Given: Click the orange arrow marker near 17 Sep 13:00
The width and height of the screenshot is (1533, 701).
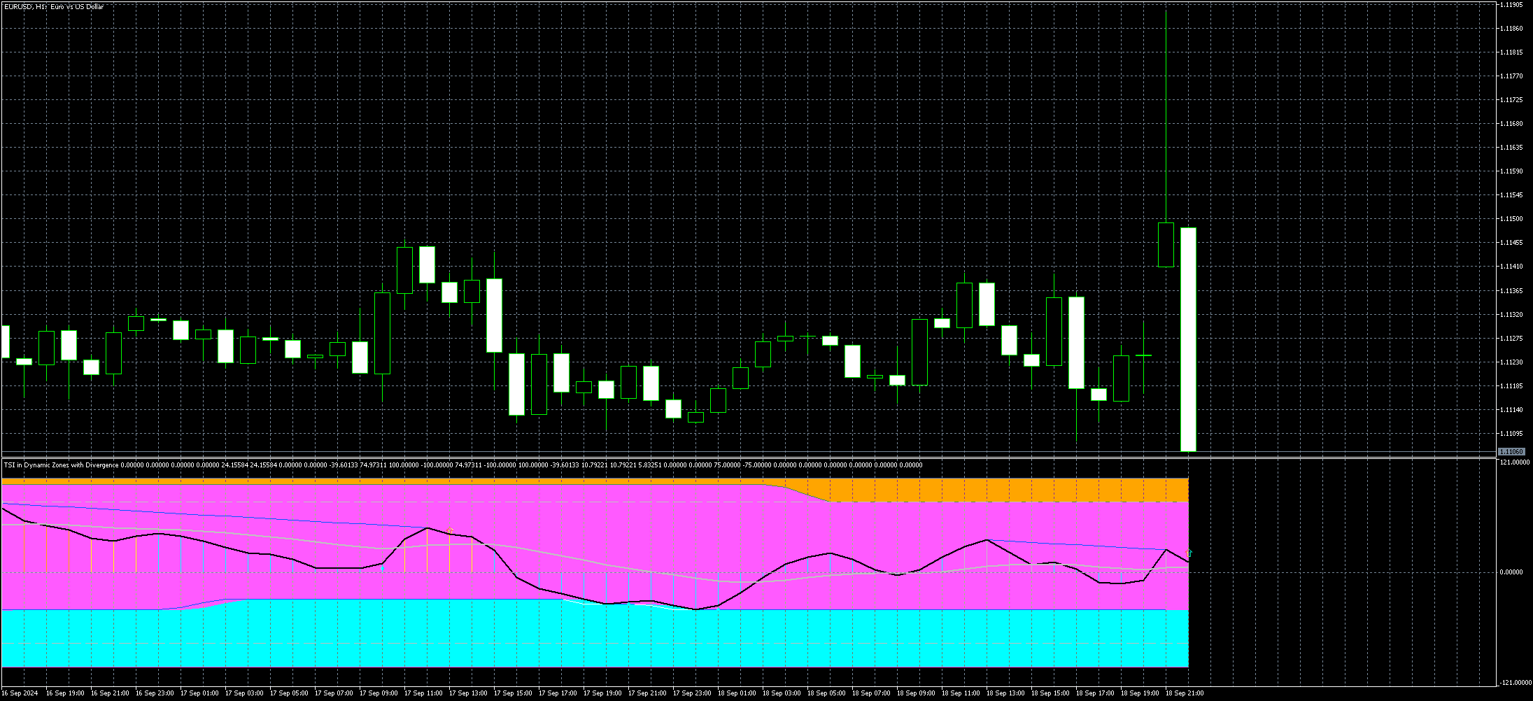Looking at the screenshot, I should coord(450,531).
